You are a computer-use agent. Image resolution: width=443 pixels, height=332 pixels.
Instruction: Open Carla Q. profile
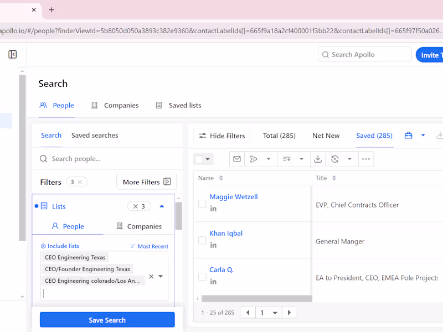tap(221, 269)
